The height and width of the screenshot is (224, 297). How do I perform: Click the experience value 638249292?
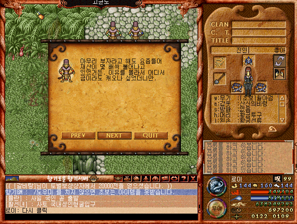click(x=274, y=204)
